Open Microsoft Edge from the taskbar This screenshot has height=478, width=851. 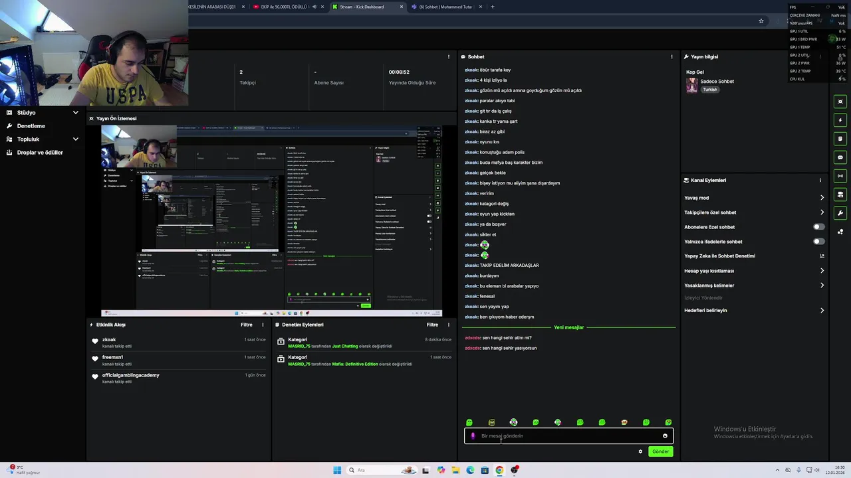(470, 470)
